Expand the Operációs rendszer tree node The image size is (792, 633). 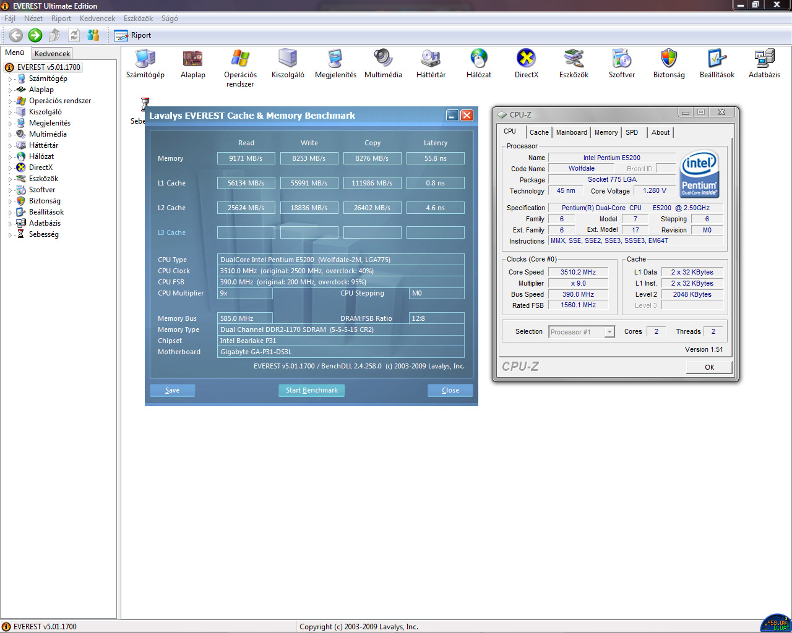10,101
